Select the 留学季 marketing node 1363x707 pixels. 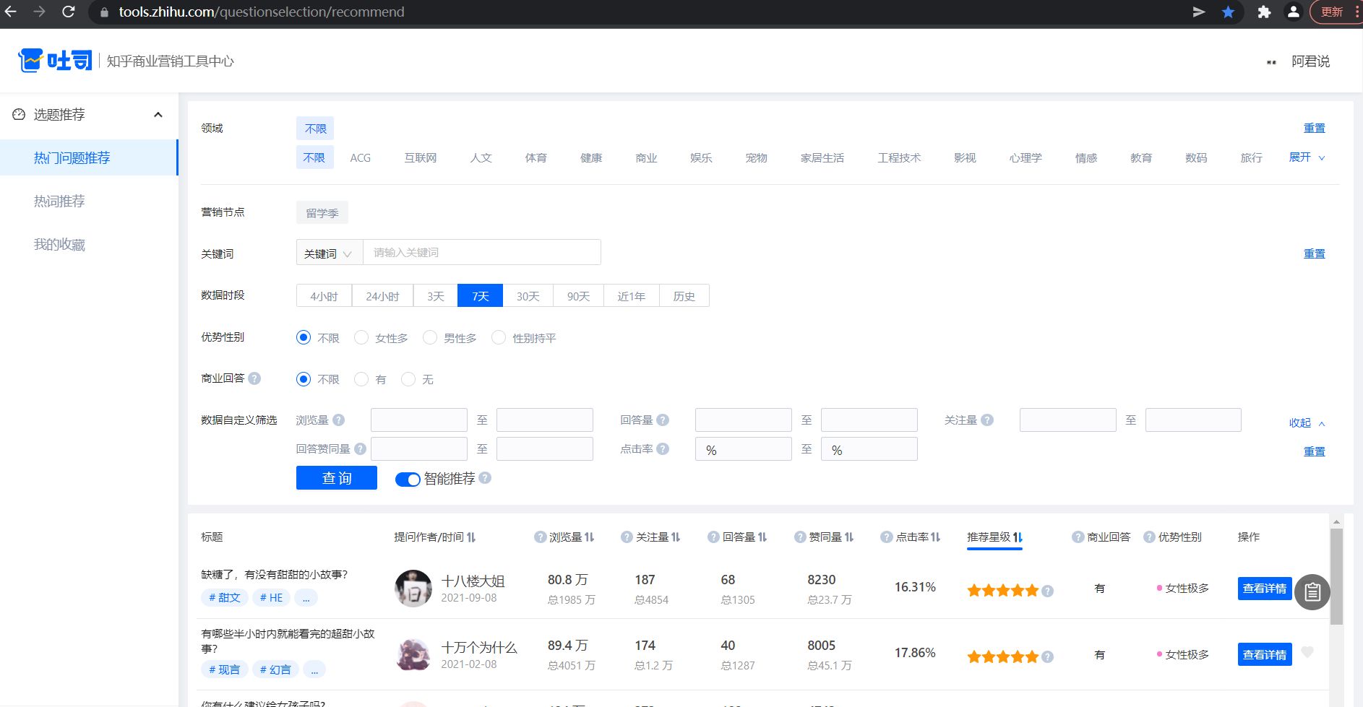(322, 212)
